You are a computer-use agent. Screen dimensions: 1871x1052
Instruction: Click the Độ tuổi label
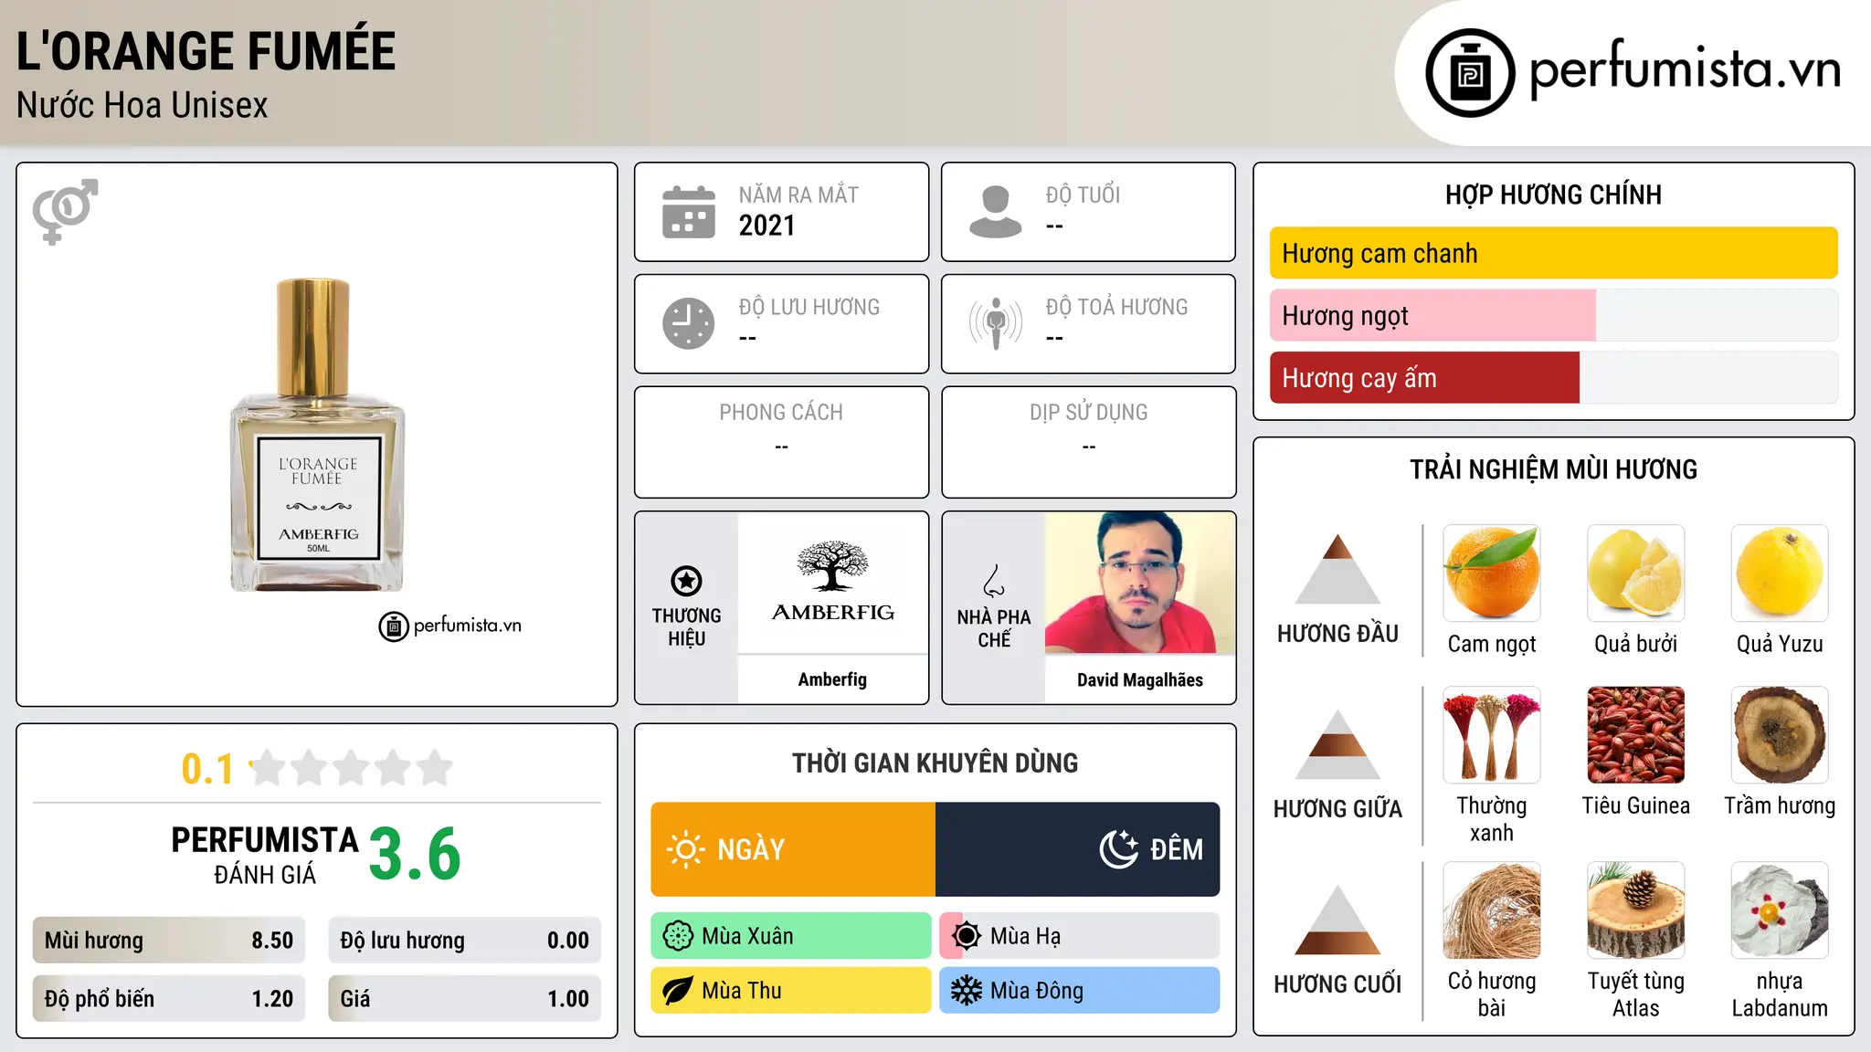pyautogui.click(x=1083, y=195)
